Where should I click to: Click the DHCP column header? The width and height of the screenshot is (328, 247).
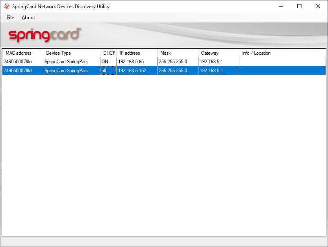[108, 53]
